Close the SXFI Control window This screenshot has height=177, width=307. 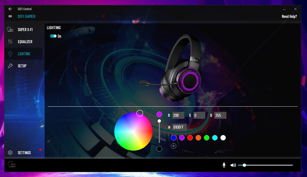pyautogui.click(x=295, y=9)
